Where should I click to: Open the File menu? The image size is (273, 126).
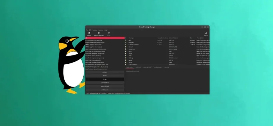[x=87, y=30]
